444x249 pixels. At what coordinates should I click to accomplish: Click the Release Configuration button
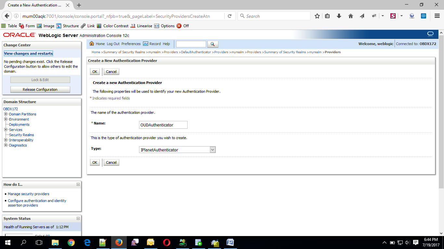click(40, 89)
